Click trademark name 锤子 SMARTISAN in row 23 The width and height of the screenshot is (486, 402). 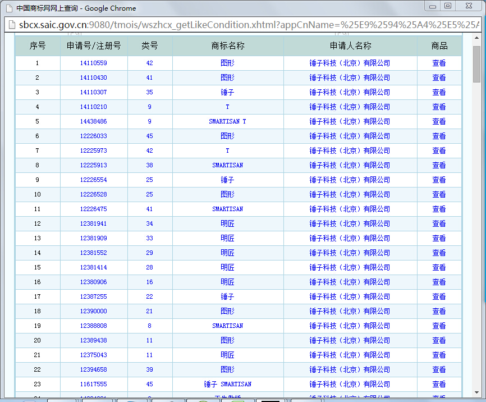(227, 383)
